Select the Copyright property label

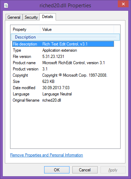pyautogui.click(x=20, y=75)
